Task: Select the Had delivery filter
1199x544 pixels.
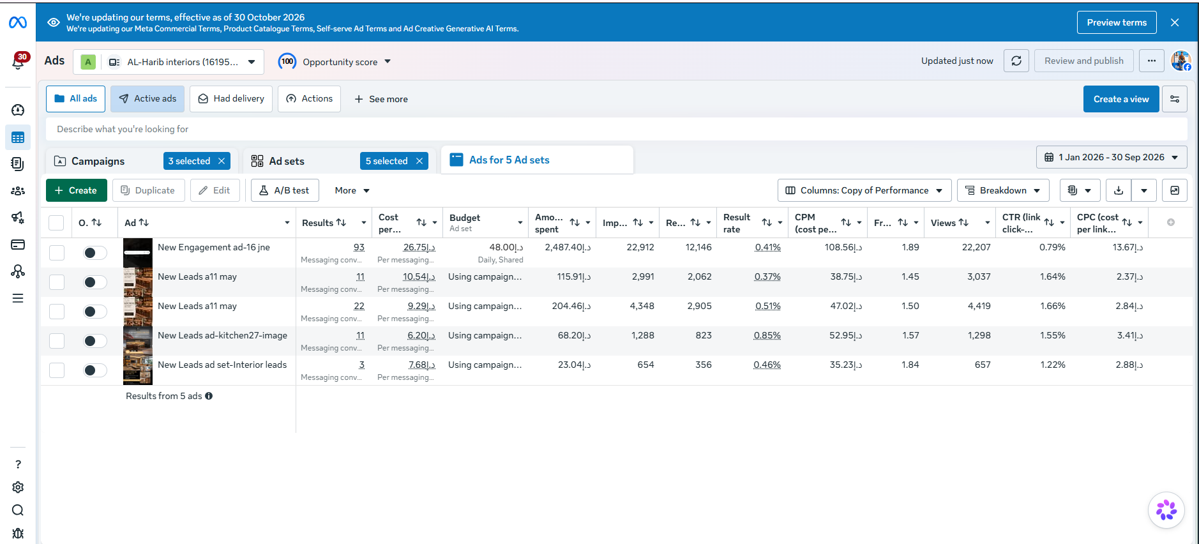Action: 231,99
